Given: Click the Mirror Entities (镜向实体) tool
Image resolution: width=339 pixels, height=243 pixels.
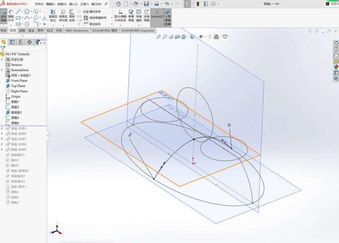Looking at the screenshot, I should [x=92, y=12].
